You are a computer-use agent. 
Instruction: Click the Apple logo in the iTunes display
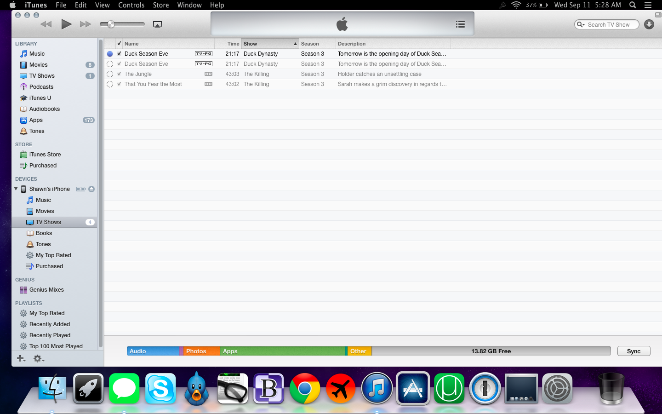click(x=342, y=24)
